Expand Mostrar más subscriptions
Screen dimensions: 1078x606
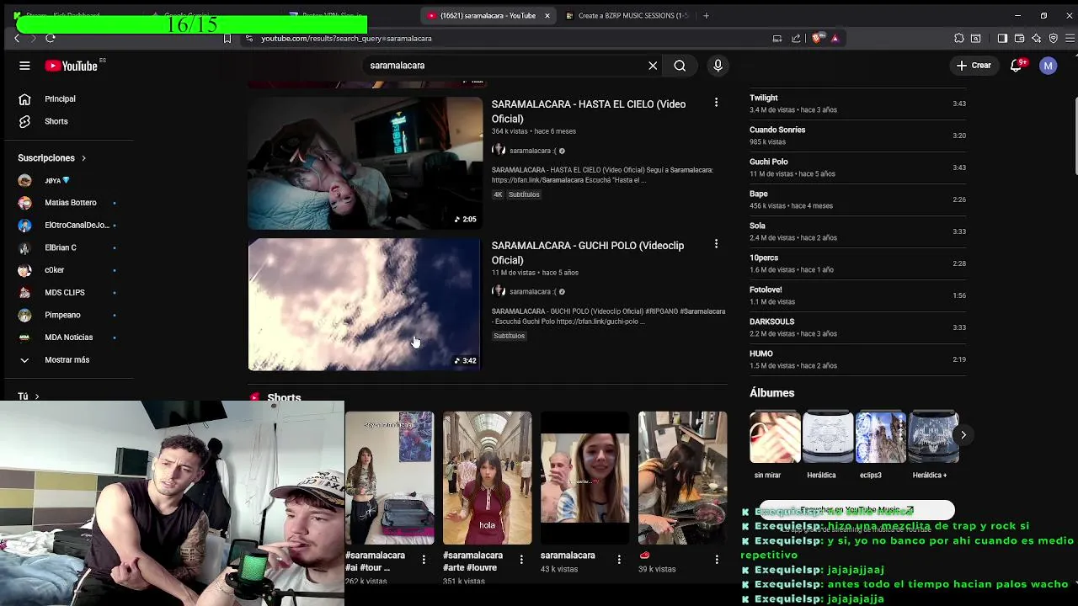(66, 359)
